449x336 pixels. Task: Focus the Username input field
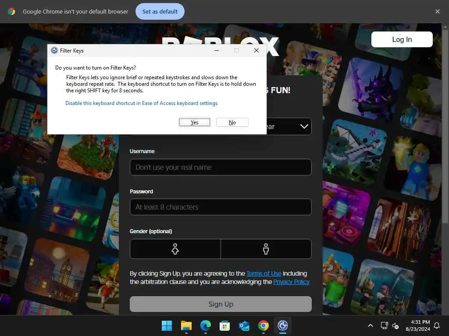[221, 167]
